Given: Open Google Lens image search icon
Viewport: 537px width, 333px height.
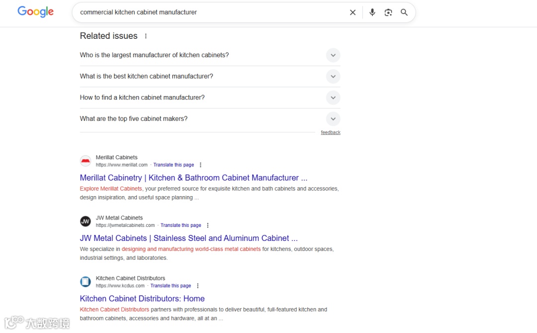Looking at the screenshot, I should coord(388,12).
